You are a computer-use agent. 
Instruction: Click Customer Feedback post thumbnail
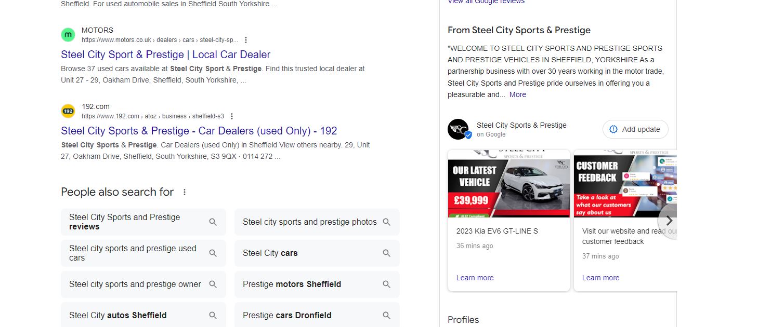click(x=624, y=184)
